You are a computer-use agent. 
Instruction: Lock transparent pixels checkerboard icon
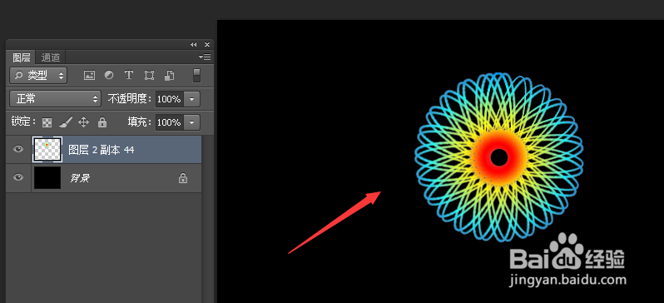(x=47, y=123)
